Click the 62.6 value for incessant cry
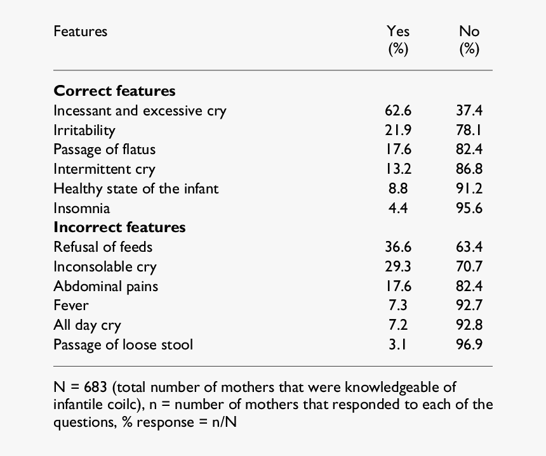This screenshot has height=456, width=546. point(398,110)
